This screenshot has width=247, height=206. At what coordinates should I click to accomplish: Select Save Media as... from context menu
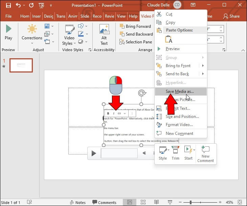[x=180, y=91]
